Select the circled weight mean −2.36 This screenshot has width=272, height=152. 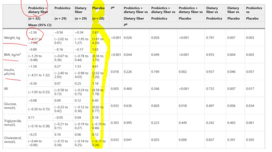click(x=33, y=33)
